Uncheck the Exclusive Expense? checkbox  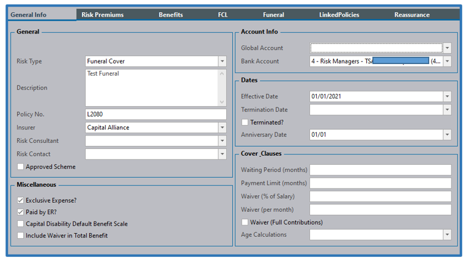(x=20, y=200)
